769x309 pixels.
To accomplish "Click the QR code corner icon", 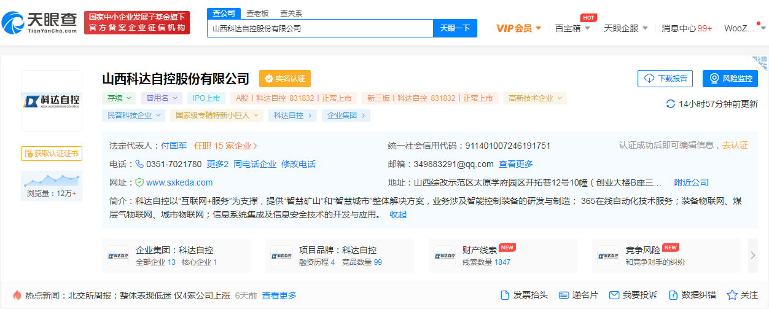I will (x=760, y=63).
